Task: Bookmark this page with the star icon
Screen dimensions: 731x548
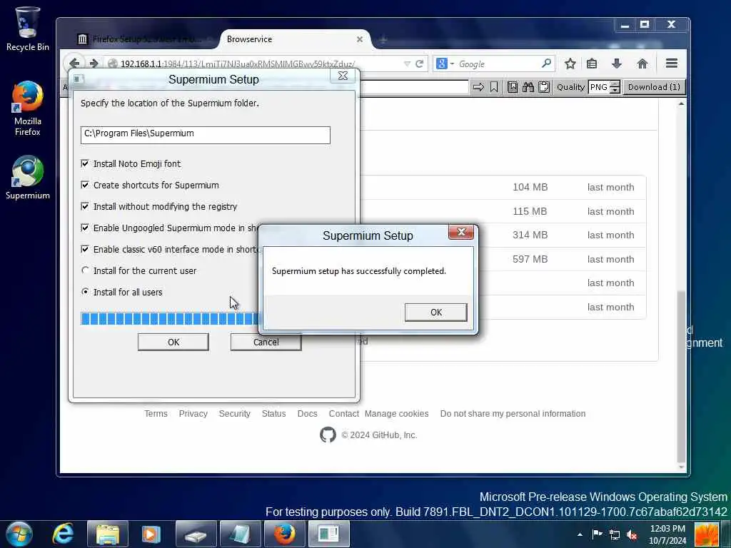Action: 570,64
